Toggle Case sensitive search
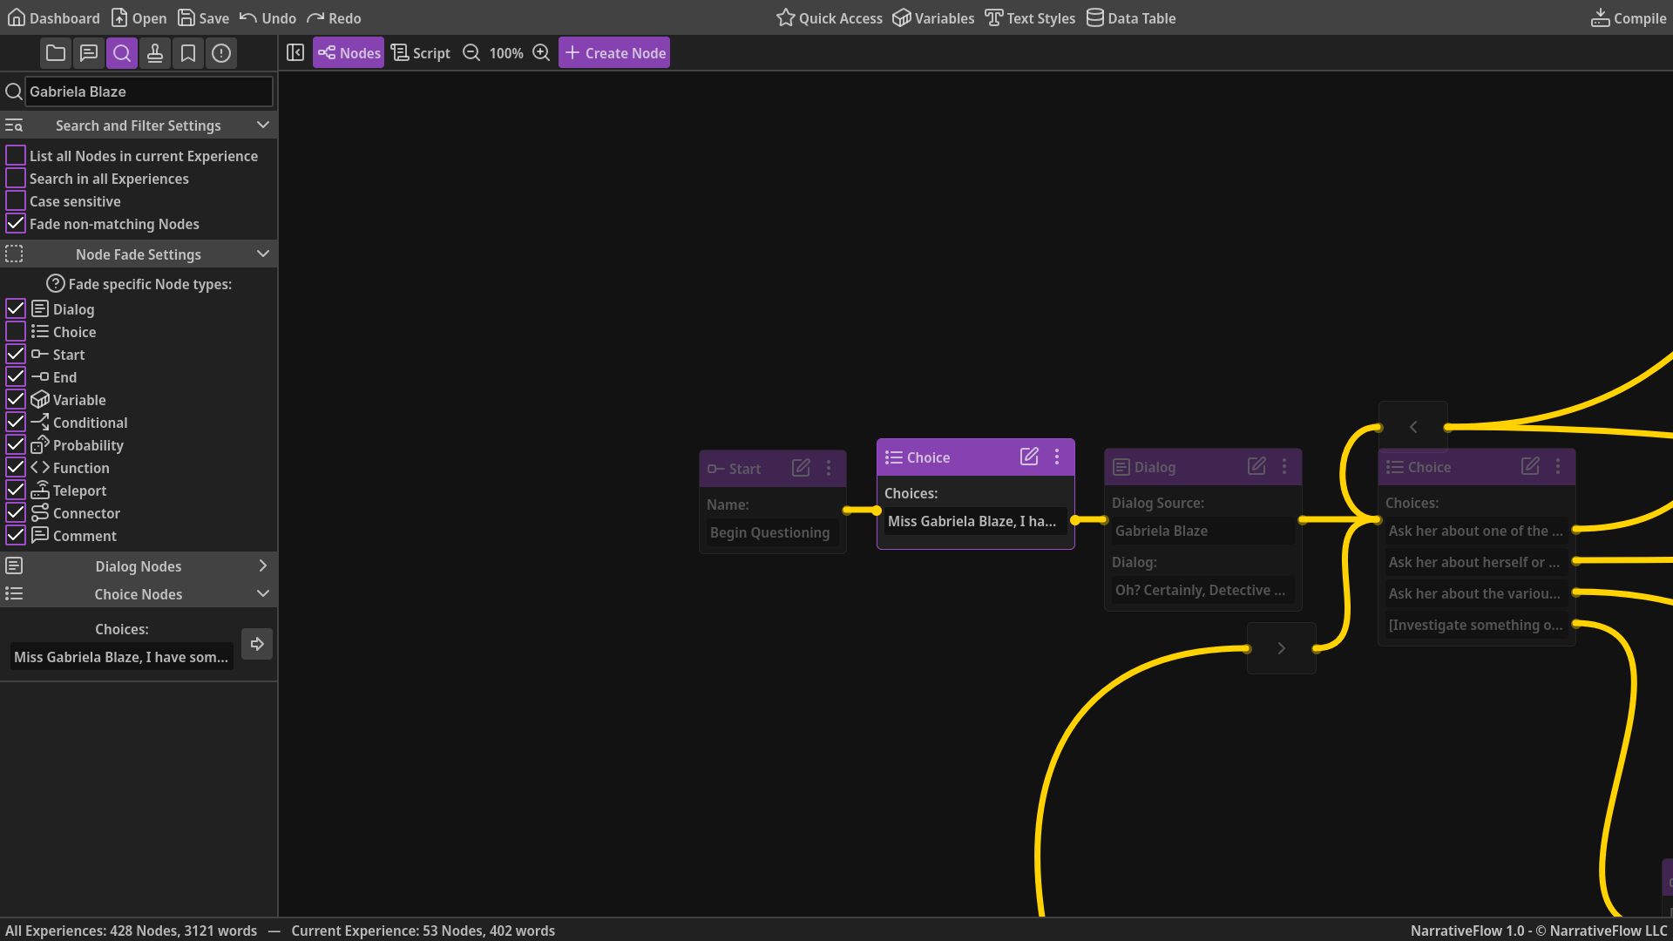This screenshot has height=941, width=1673. [x=16, y=201]
